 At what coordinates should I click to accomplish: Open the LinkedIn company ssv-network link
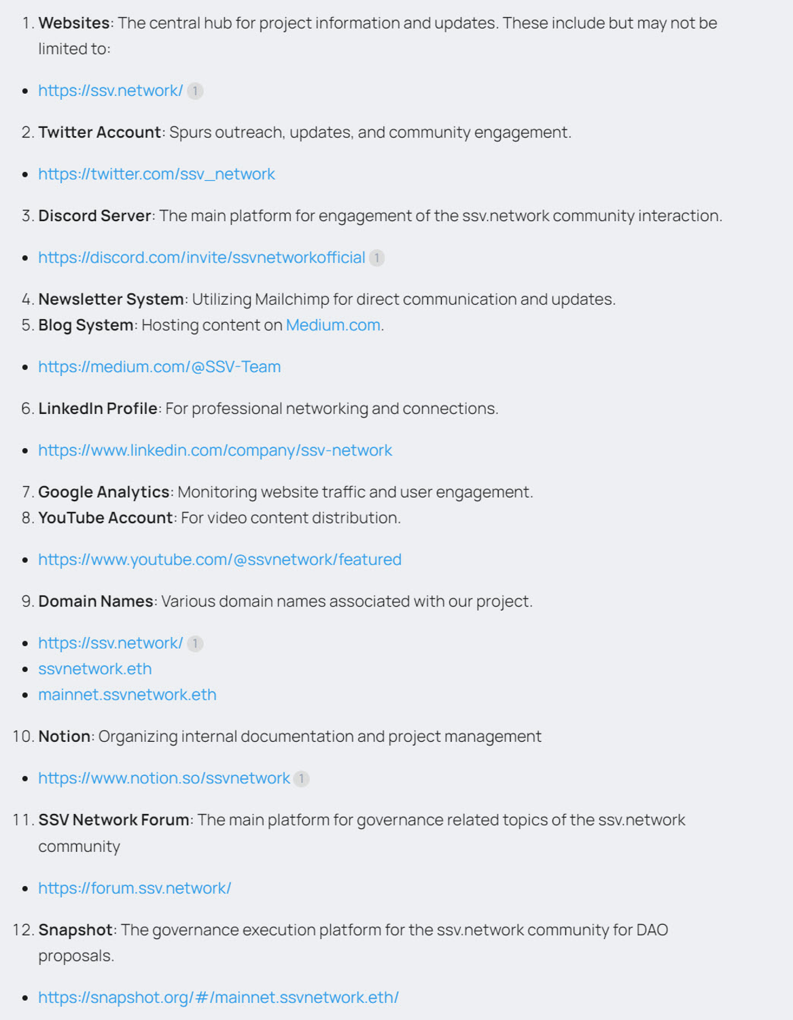(215, 450)
